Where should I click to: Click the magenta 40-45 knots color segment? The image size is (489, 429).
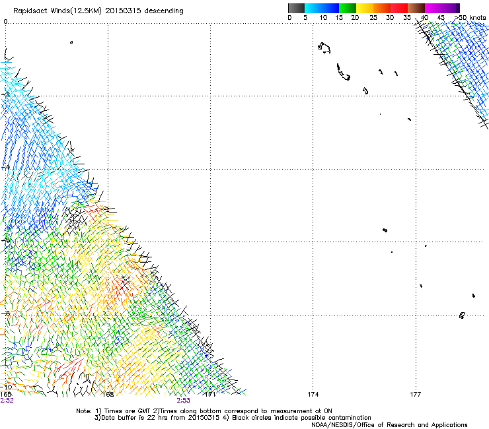(433, 8)
